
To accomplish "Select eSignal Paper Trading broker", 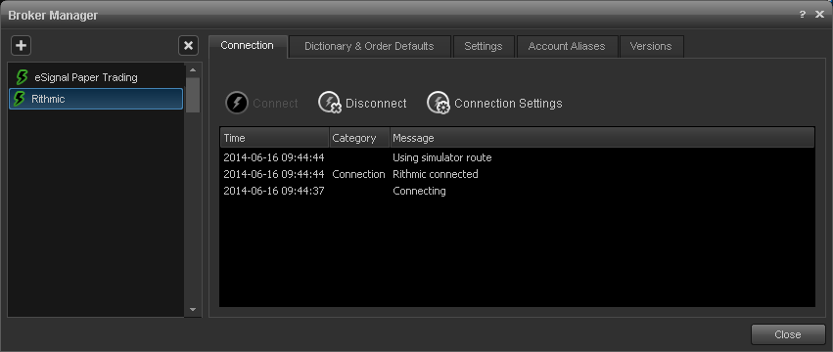I will (96, 77).
